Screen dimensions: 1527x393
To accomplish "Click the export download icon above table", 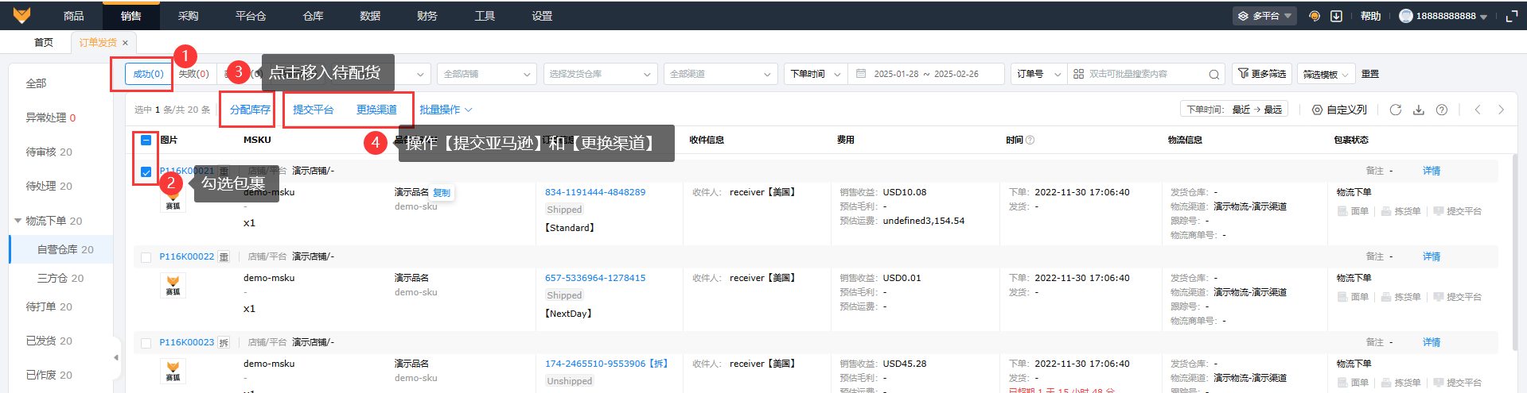I will point(1418,110).
